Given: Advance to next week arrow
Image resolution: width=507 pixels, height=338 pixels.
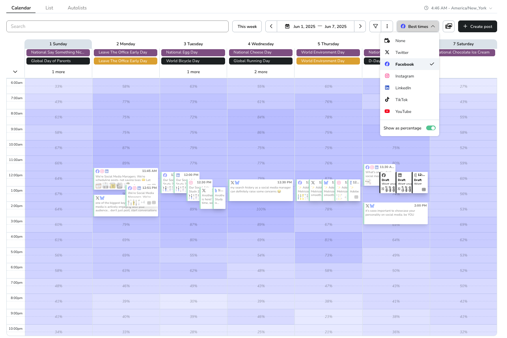Looking at the screenshot, I should click(x=360, y=26).
